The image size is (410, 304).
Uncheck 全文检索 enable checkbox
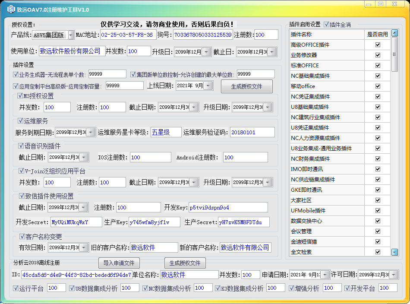click(378, 252)
